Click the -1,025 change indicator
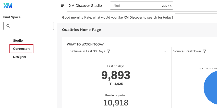This screenshot has height=108, width=217. [116, 84]
